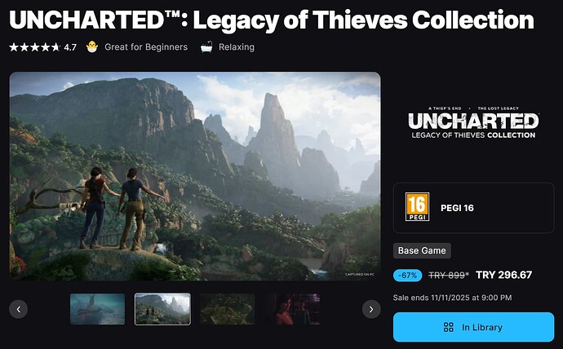The width and height of the screenshot is (563, 349).
Task: Click the In Library button
Action: coord(473,327)
